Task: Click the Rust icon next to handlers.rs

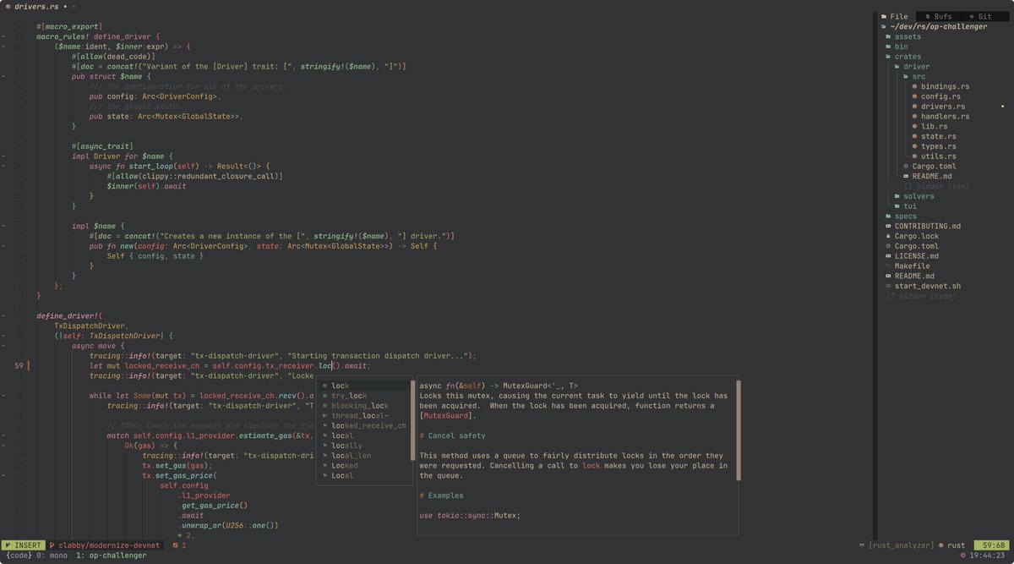Action: tap(915, 117)
